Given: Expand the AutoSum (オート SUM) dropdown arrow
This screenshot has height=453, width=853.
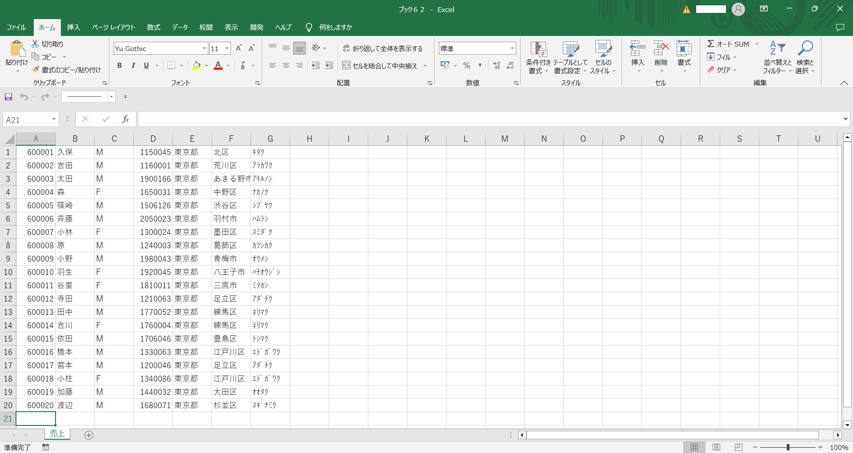Looking at the screenshot, I should (757, 44).
